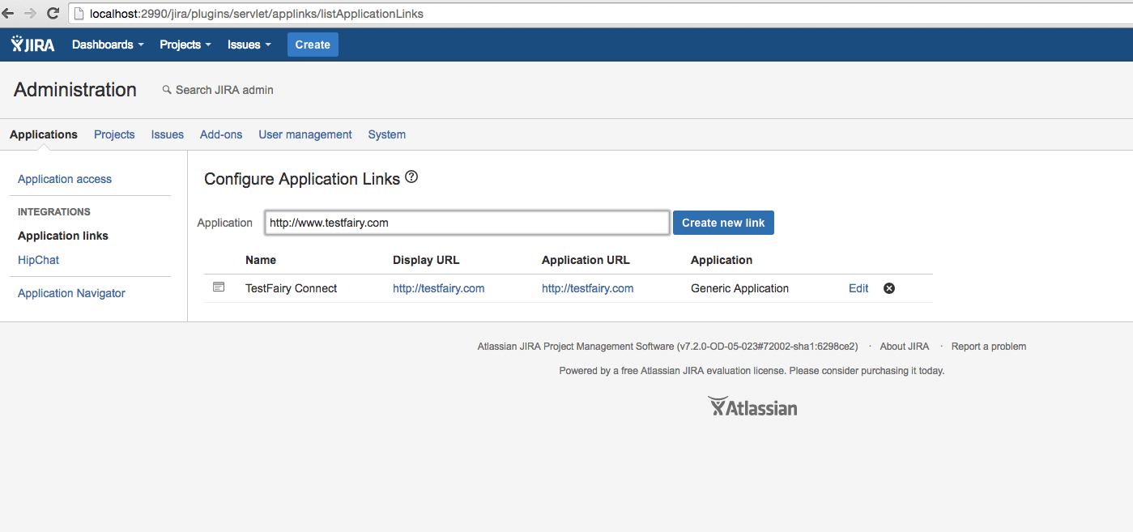Click the Search JIRA admin magnifier icon
The image size is (1133, 532).
pos(167,90)
